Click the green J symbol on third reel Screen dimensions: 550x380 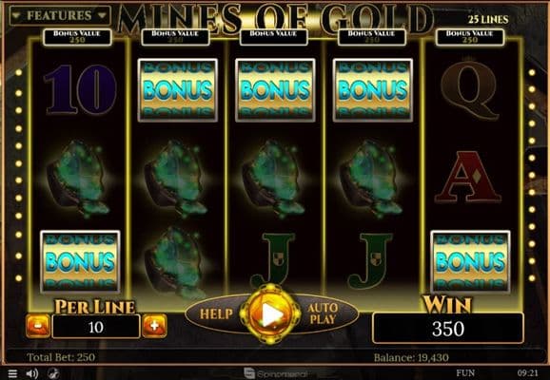(x=274, y=260)
